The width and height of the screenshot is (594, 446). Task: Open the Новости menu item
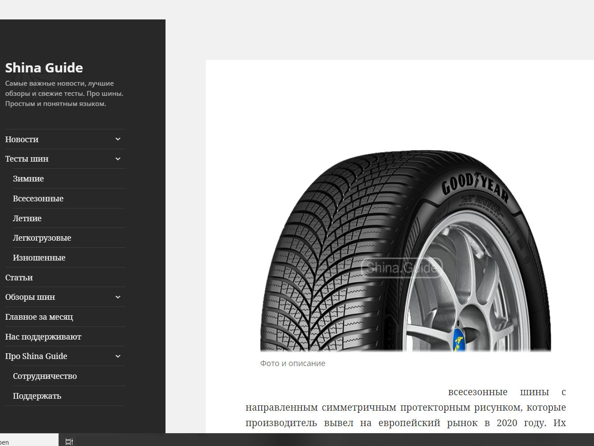click(22, 140)
